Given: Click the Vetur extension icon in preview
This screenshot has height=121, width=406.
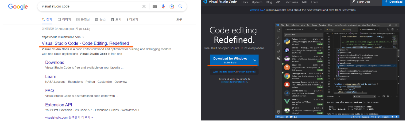Looking at the screenshot, I should [x=287, y=101].
